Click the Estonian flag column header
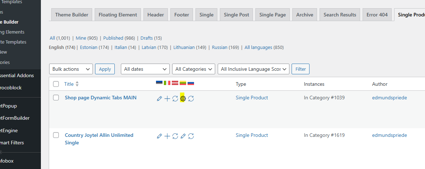This screenshot has width=425, height=169. (159, 83)
